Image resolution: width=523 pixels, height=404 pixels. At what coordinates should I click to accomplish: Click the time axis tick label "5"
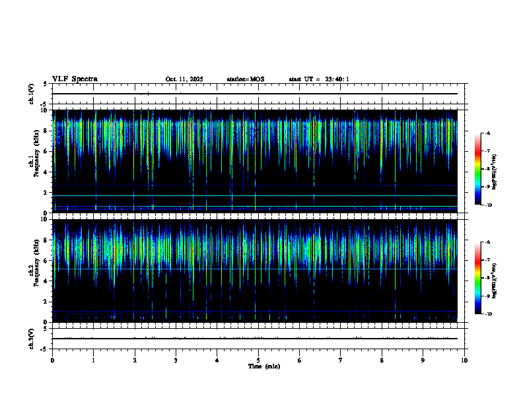[258, 360]
